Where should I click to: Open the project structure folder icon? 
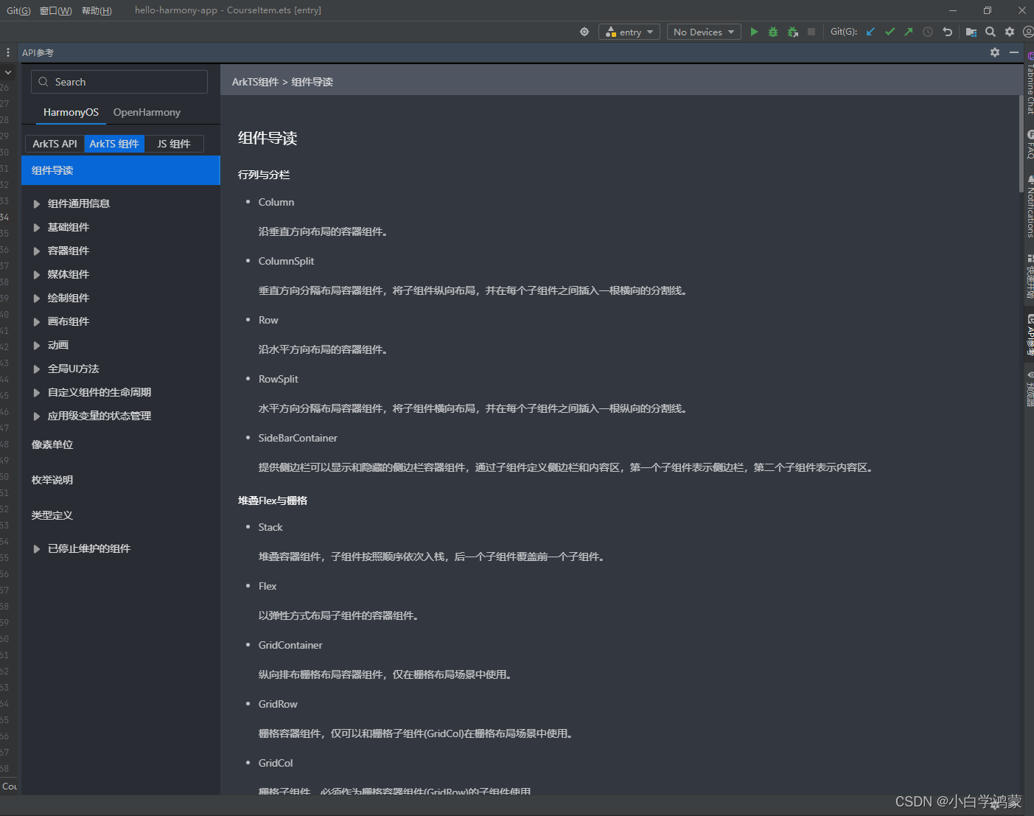tap(971, 32)
